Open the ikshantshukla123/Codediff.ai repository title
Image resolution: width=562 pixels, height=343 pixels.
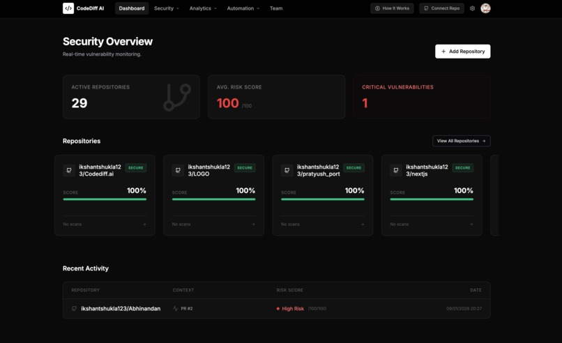point(100,170)
